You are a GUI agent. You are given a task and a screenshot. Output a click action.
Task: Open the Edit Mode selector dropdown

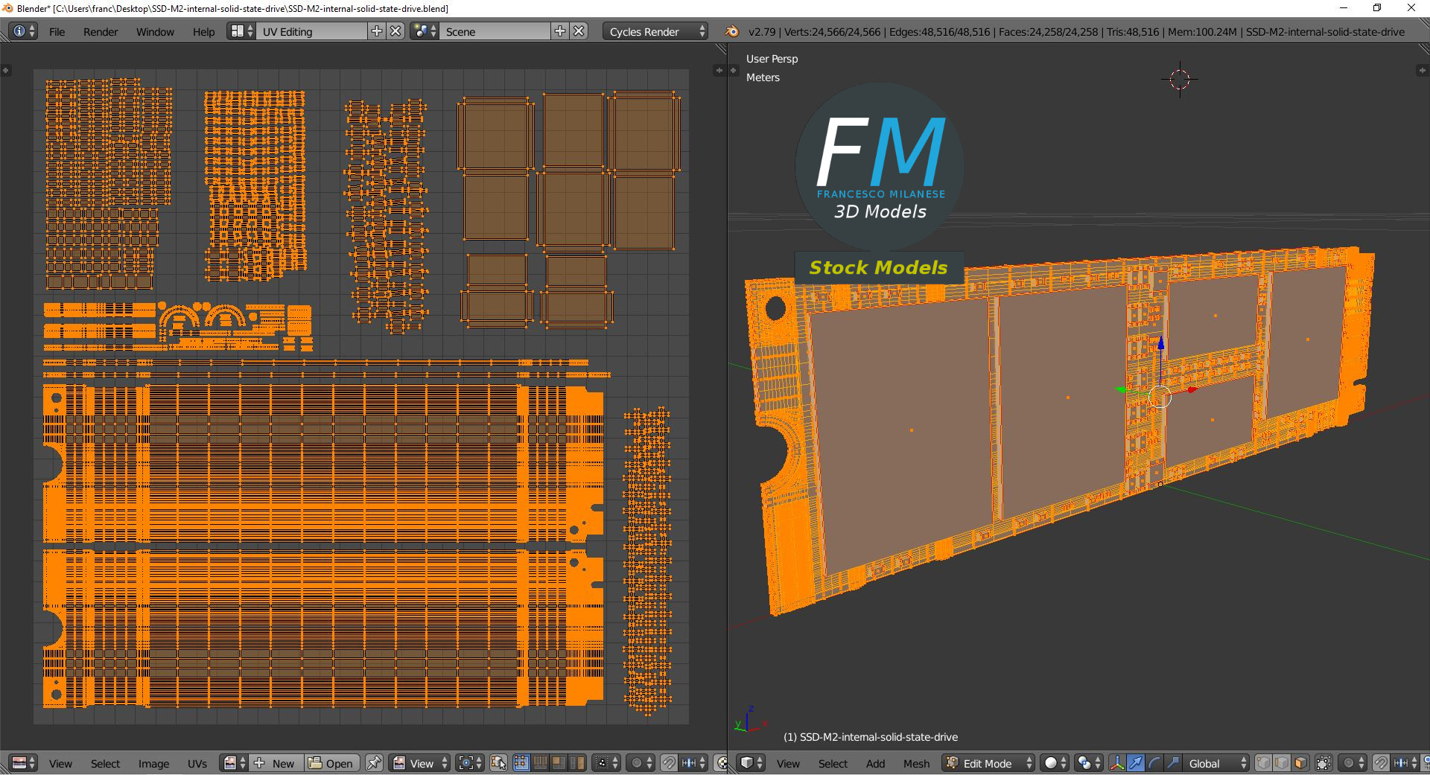(989, 763)
